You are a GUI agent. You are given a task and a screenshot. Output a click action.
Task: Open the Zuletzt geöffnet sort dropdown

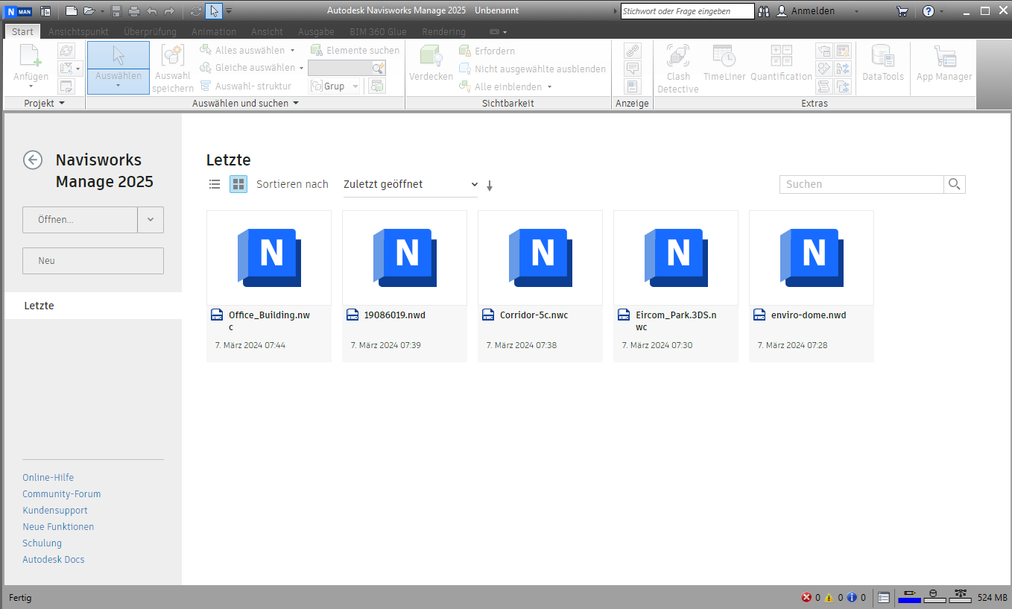411,184
